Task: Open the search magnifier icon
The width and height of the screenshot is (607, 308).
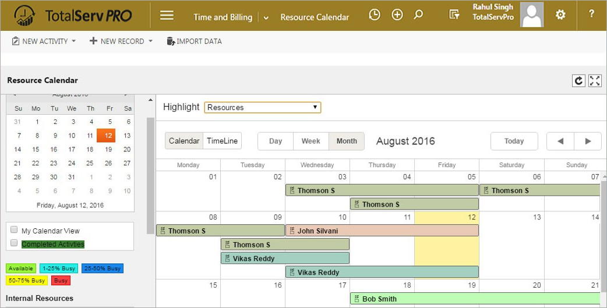Action: (x=418, y=15)
